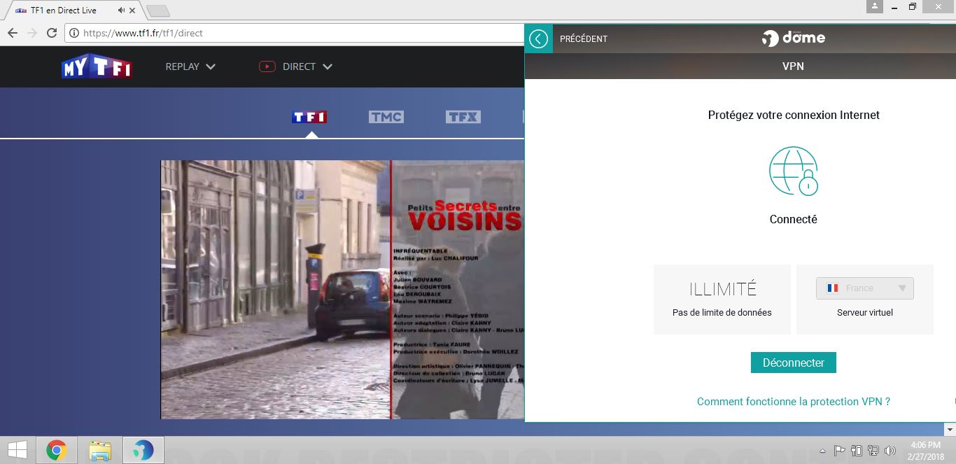Image resolution: width=956 pixels, height=464 pixels.
Task: Open File Explorer from the taskbar
Action: 100,450
